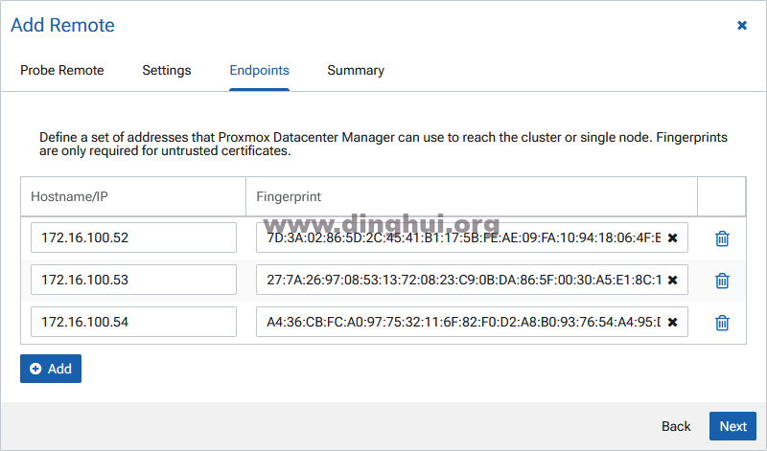Focus the fingerprint starting with 27:7A
This screenshot has width=767, height=451.
click(460, 281)
